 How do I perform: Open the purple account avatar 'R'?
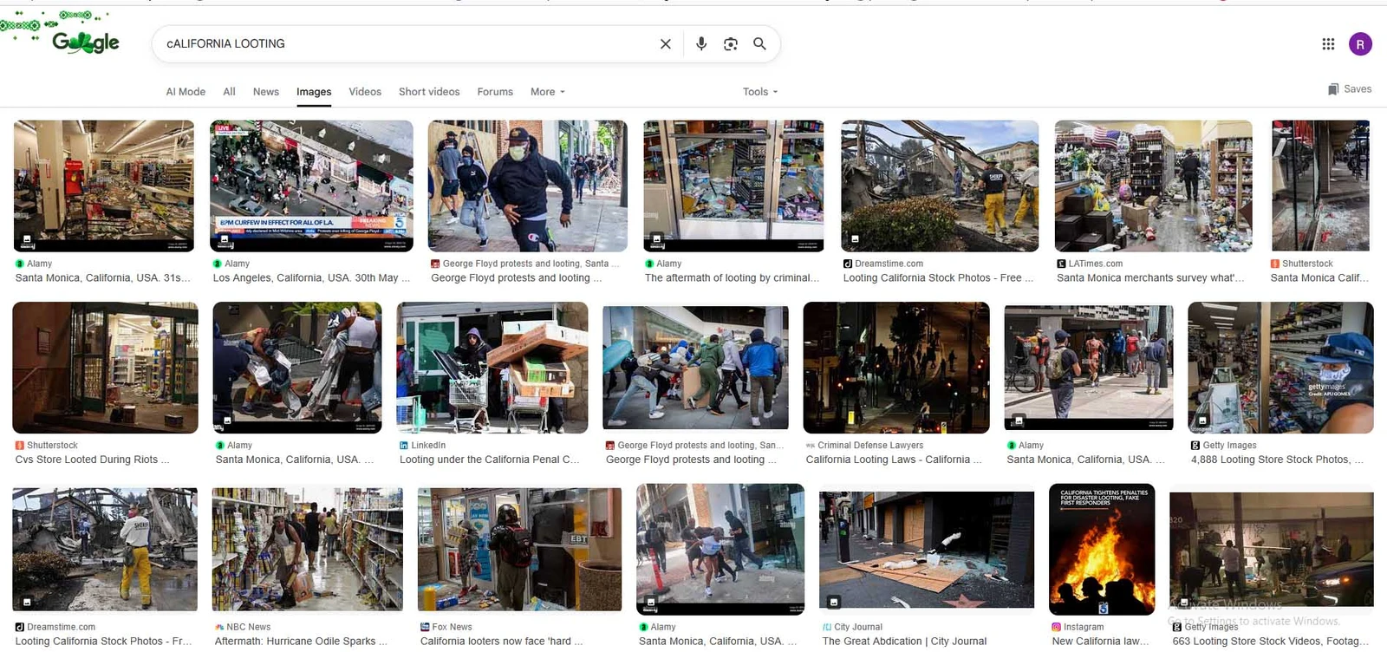(x=1360, y=44)
